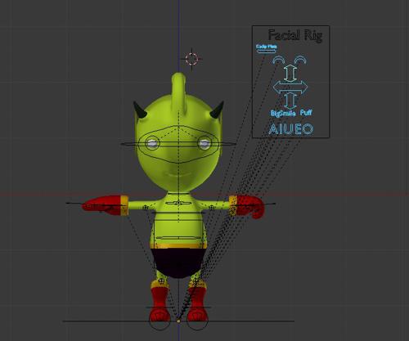Click the small slider bar under the top-left rig label
This screenshot has width=409, height=341.
coord(267,51)
